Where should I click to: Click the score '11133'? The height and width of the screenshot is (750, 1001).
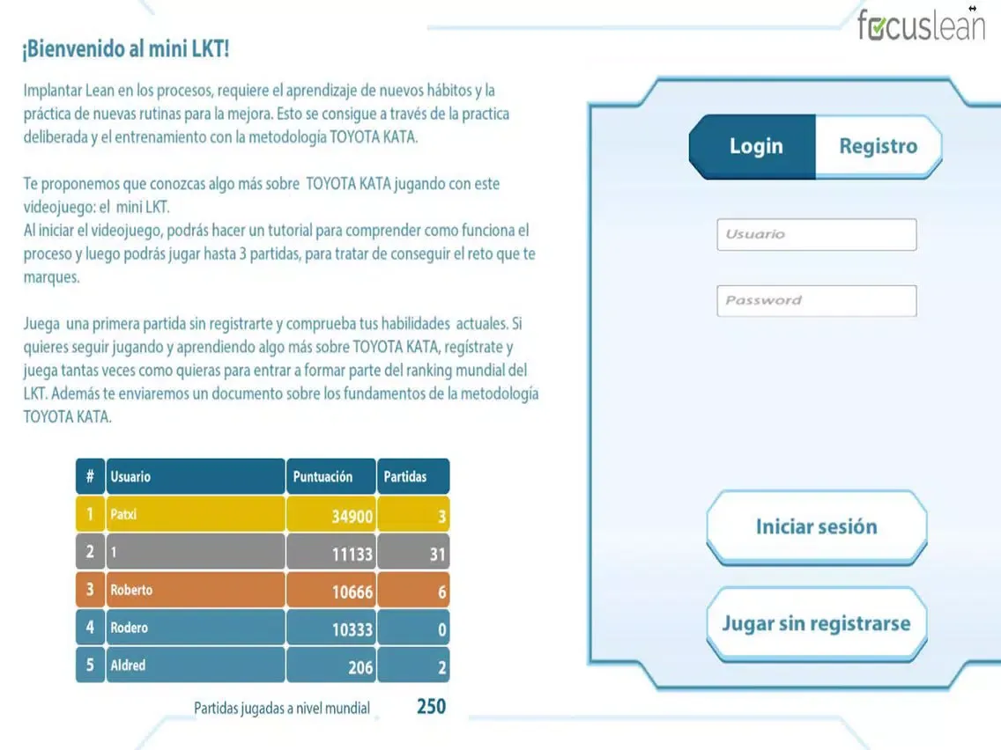pos(352,554)
